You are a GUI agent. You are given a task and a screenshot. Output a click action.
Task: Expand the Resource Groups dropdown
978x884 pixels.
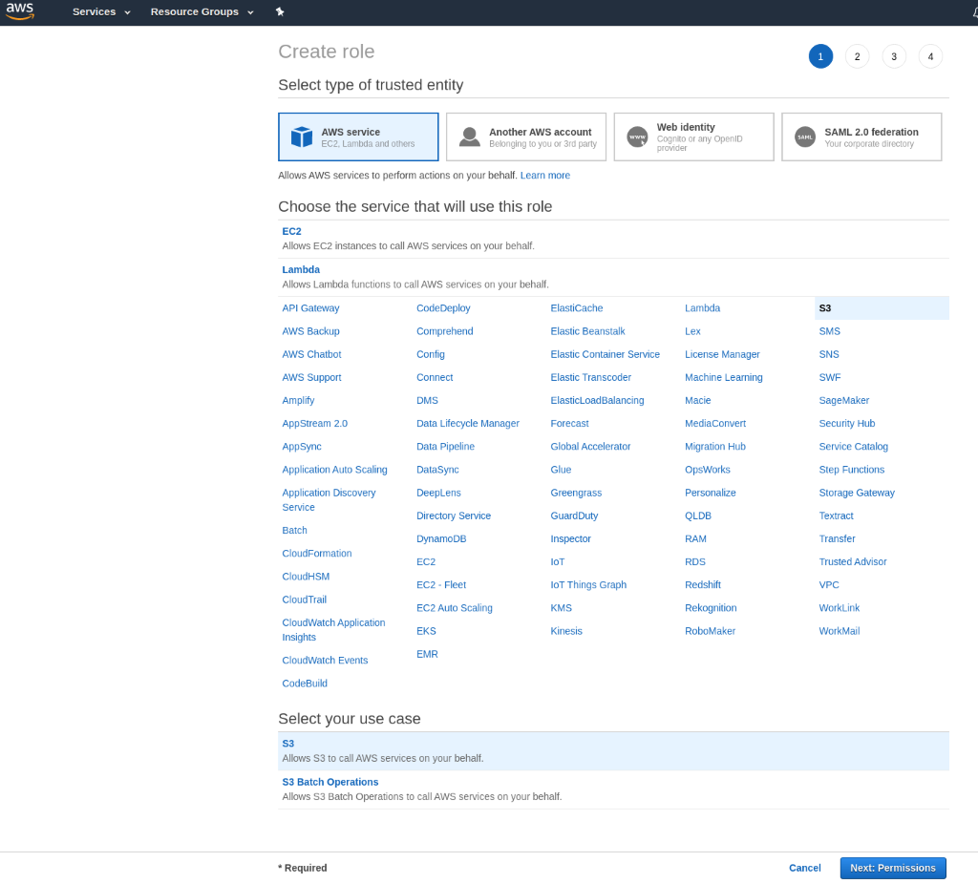[x=202, y=11]
